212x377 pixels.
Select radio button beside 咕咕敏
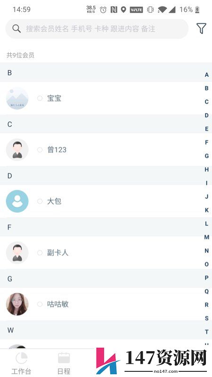click(40, 304)
